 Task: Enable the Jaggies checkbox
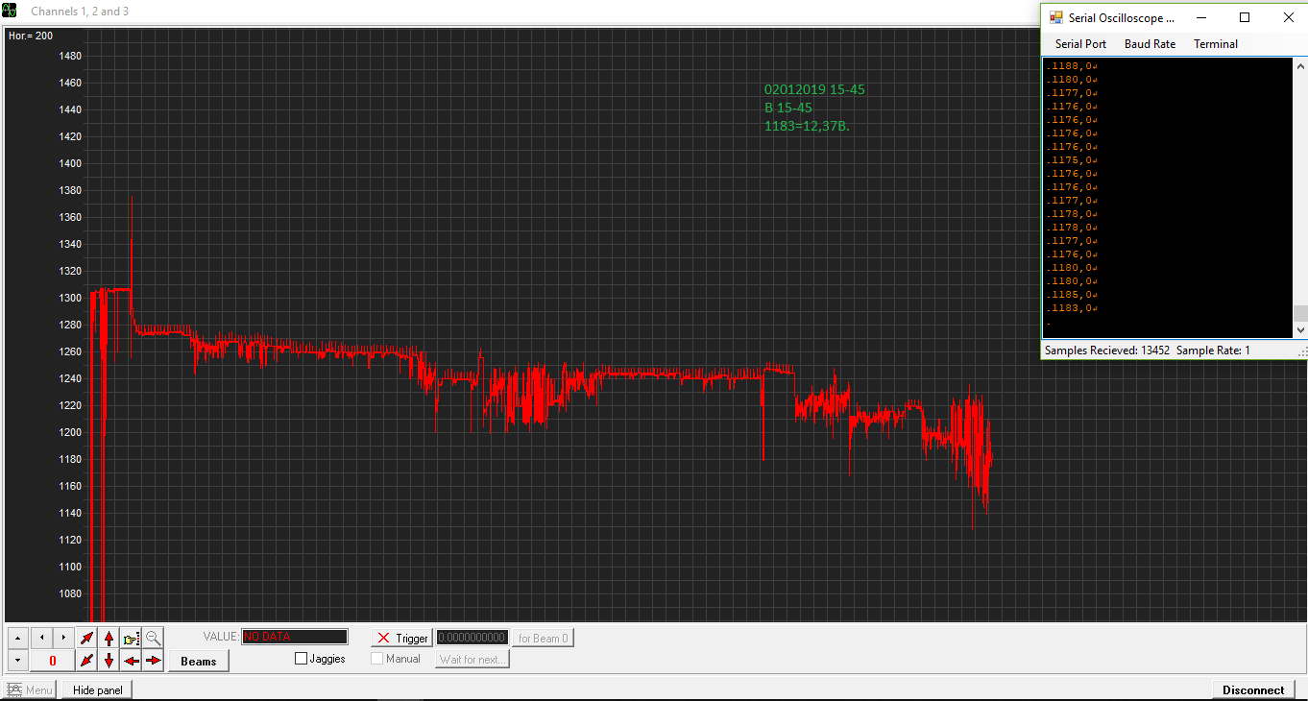(302, 659)
